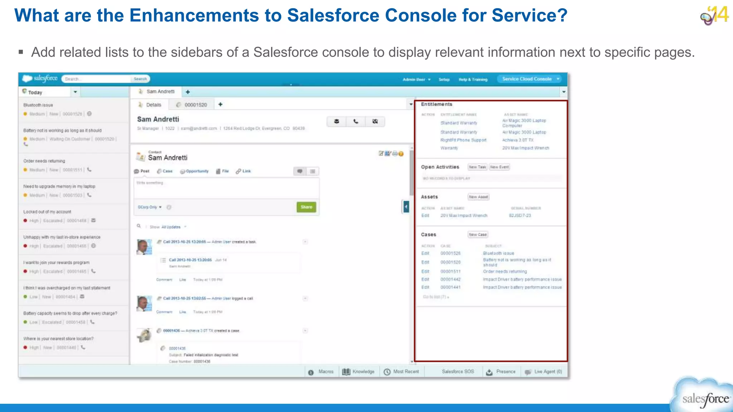Open case 00001526 in the Cases list
733x412 pixels.
coord(450,253)
